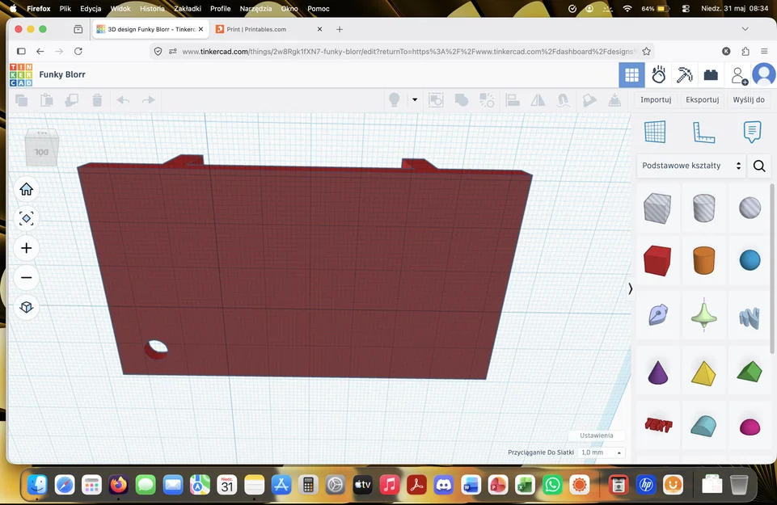Open the Narzędzia menu
This screenshot has height=505, width=777.
(x=255, y=8)
